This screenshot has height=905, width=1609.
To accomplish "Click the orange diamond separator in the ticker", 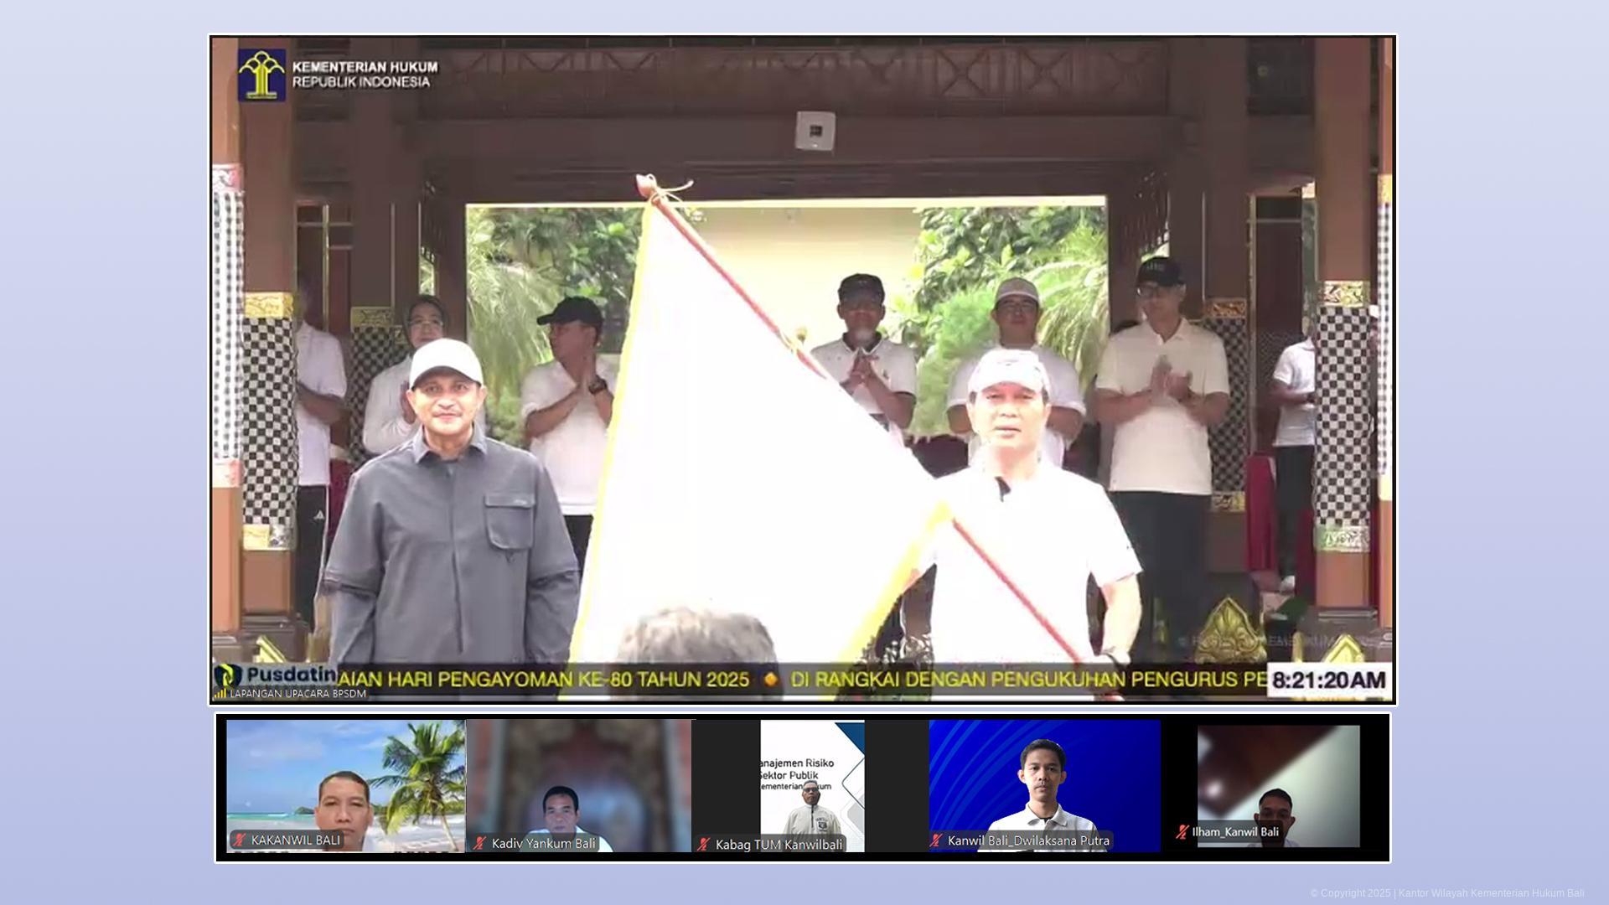I will click(770, 680).
